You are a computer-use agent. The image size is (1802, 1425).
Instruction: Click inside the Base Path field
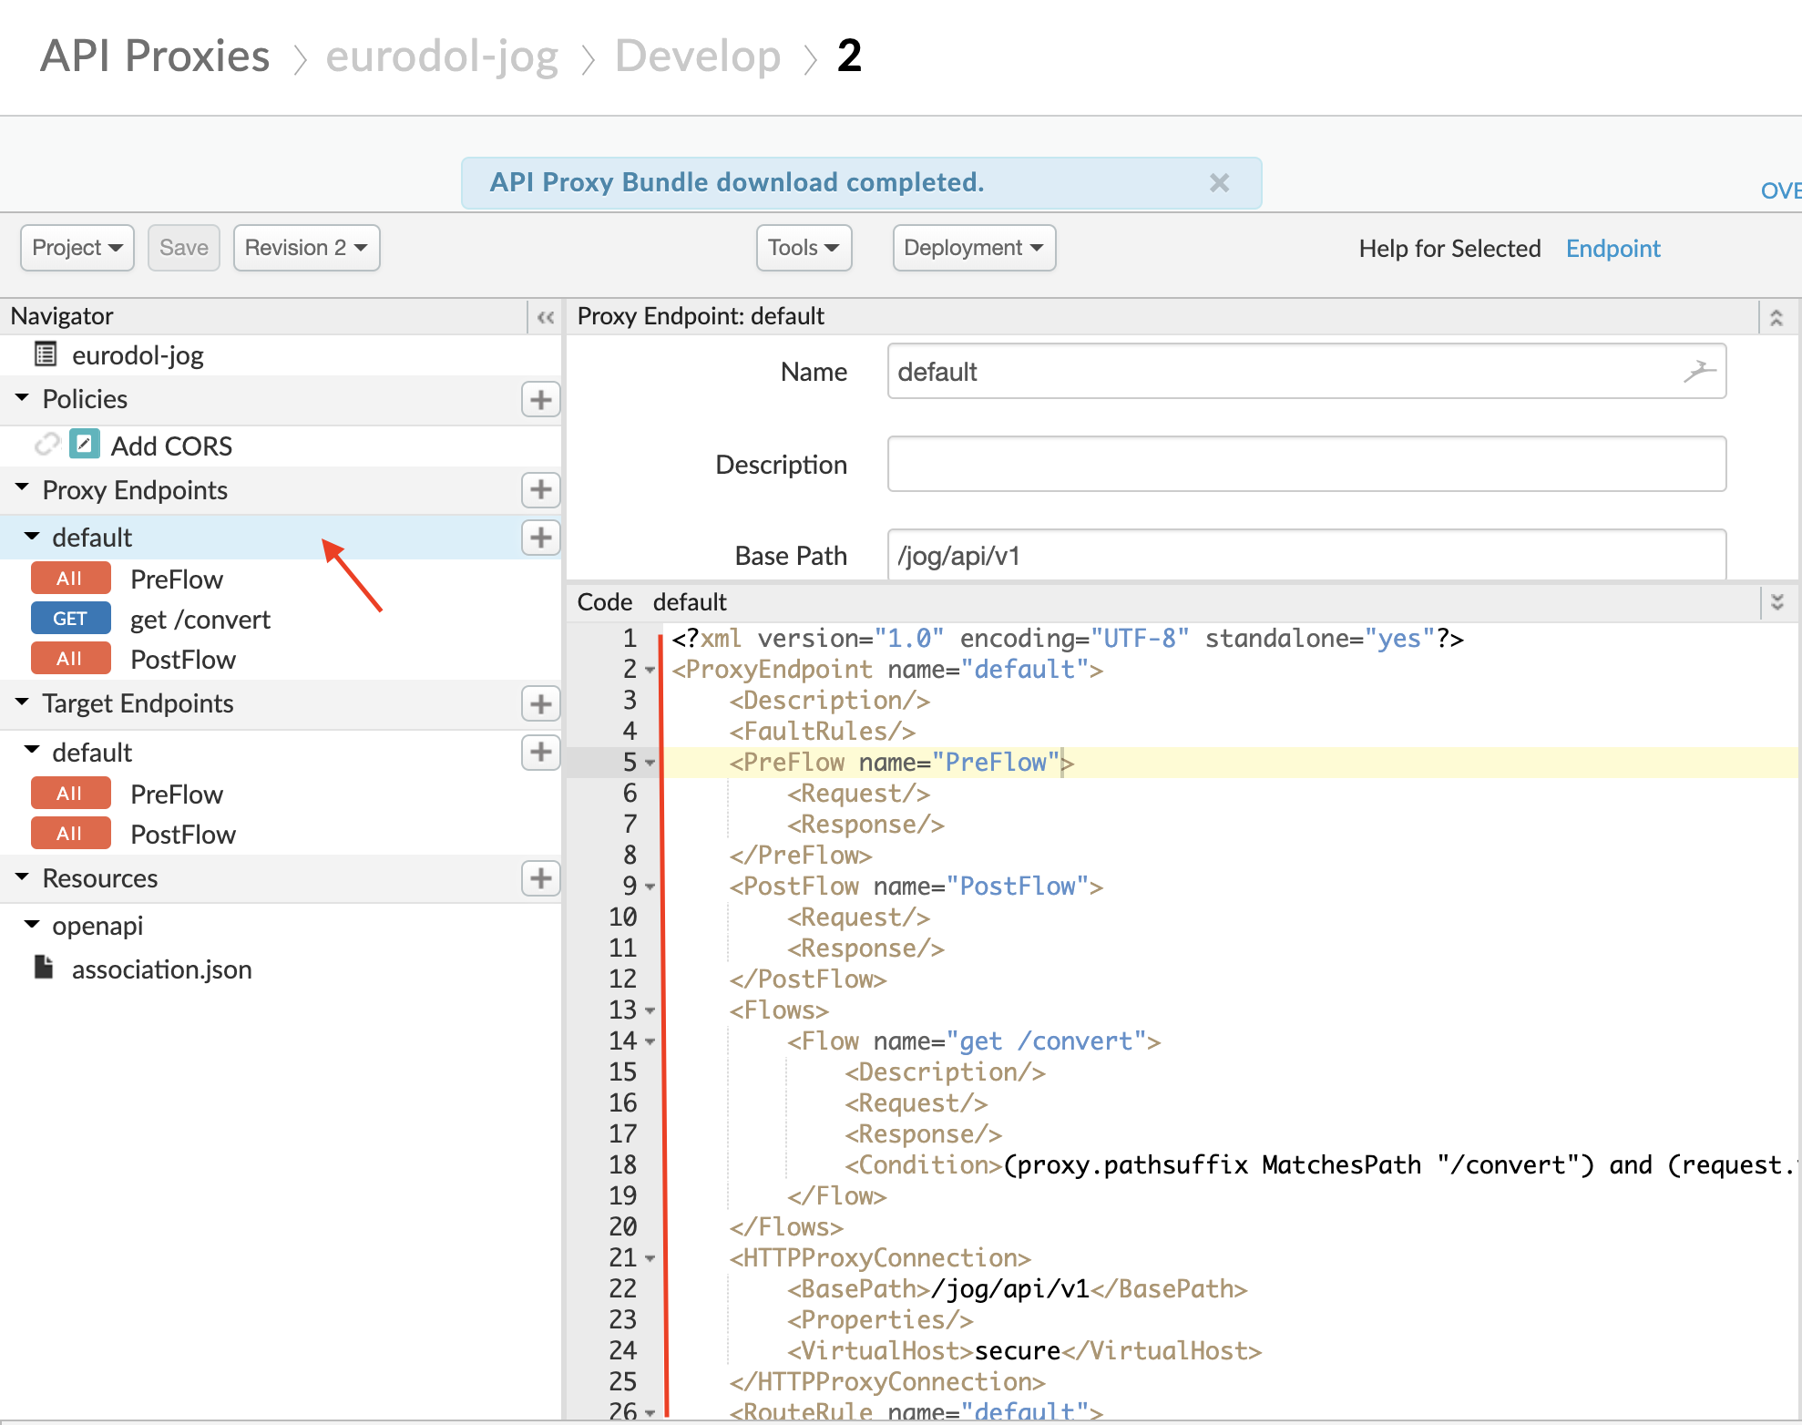click(1306, 554)
